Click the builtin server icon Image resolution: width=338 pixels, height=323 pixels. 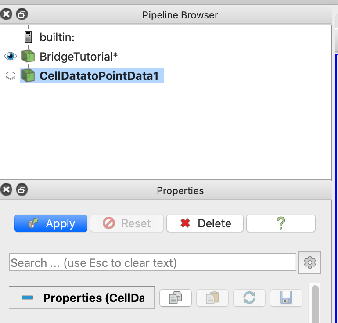(28, 37)
